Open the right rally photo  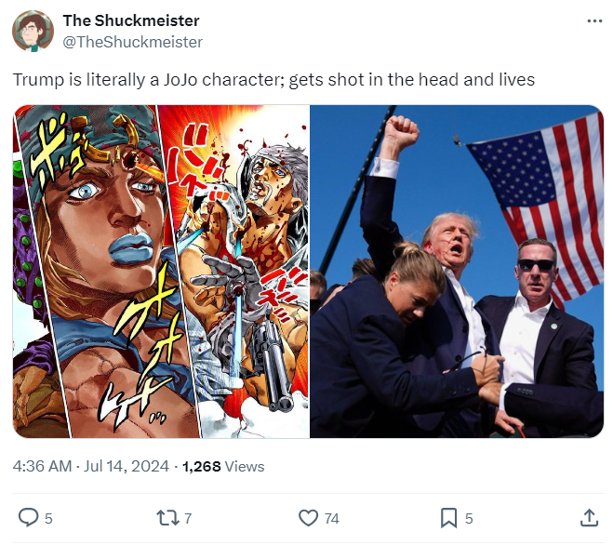pos(457,272)
